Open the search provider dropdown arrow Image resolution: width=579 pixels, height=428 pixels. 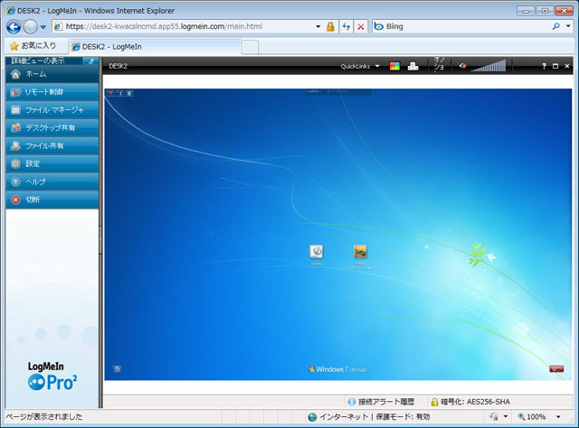568,26
